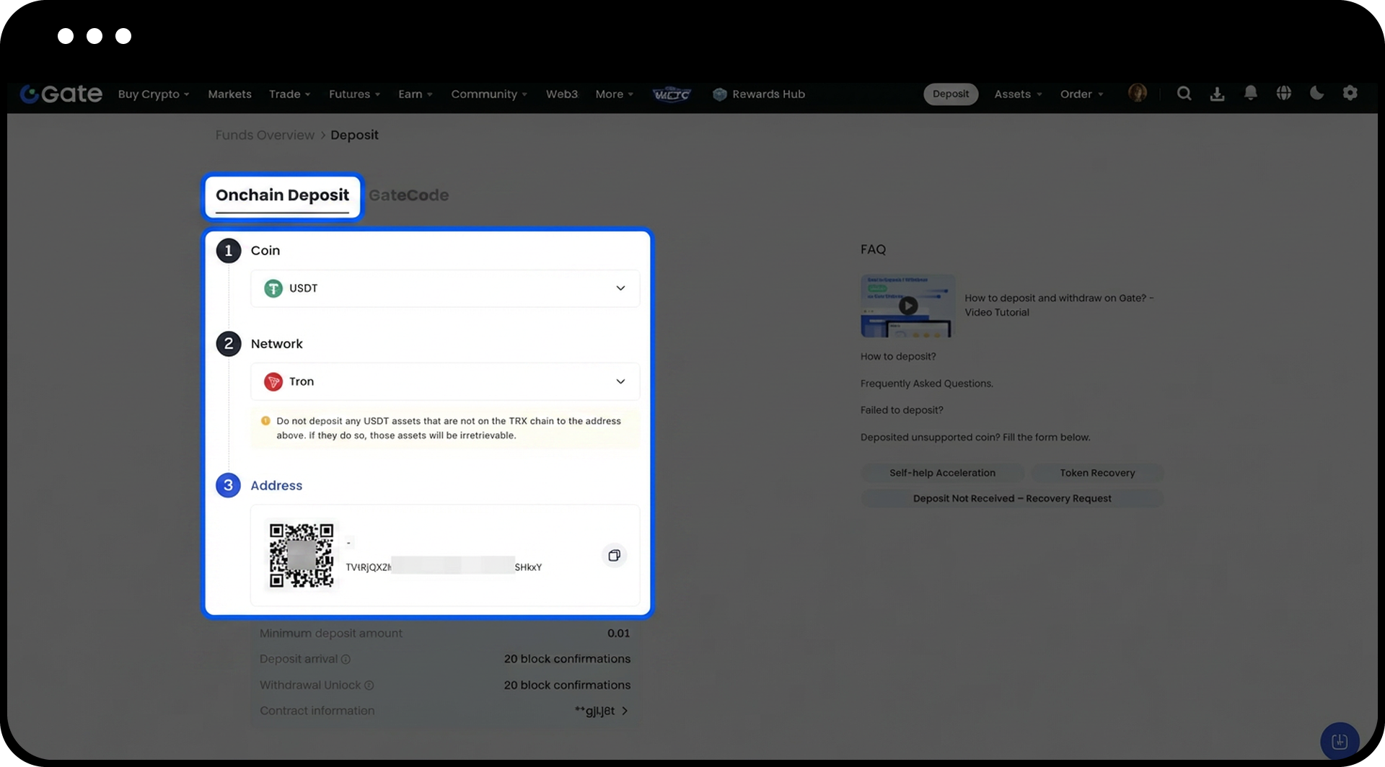Play the deposit video tutorial thumbnail
The image size is (1385, 767).
click(x=907, y=306)
